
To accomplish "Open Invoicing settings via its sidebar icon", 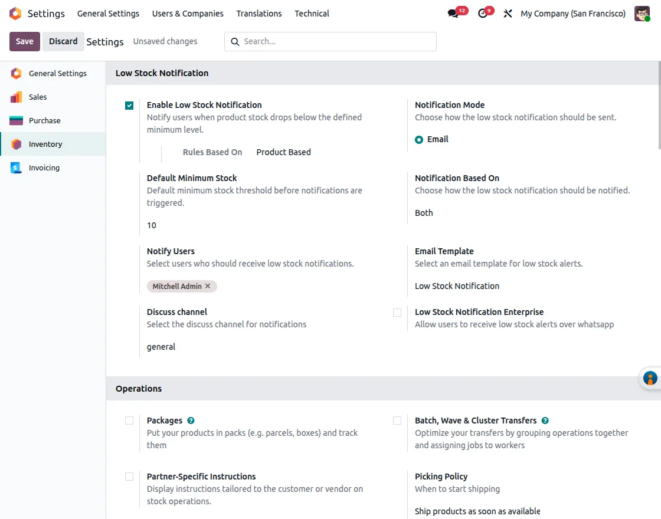I will point(17,167).
